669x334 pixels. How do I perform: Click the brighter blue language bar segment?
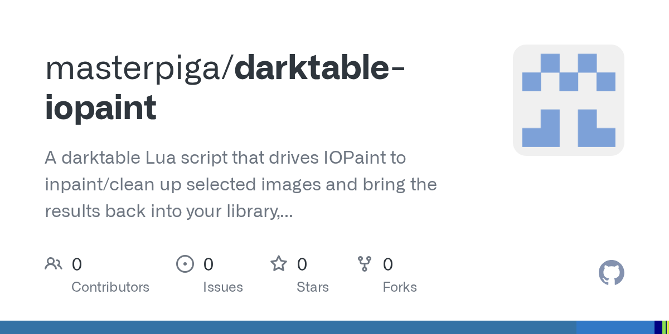(615, 327)
